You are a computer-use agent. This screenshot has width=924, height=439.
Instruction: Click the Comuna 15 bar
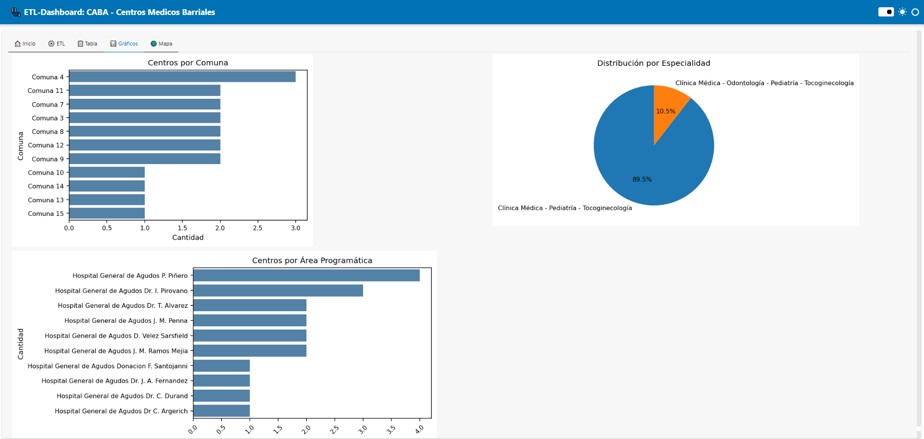click(107, 213)
